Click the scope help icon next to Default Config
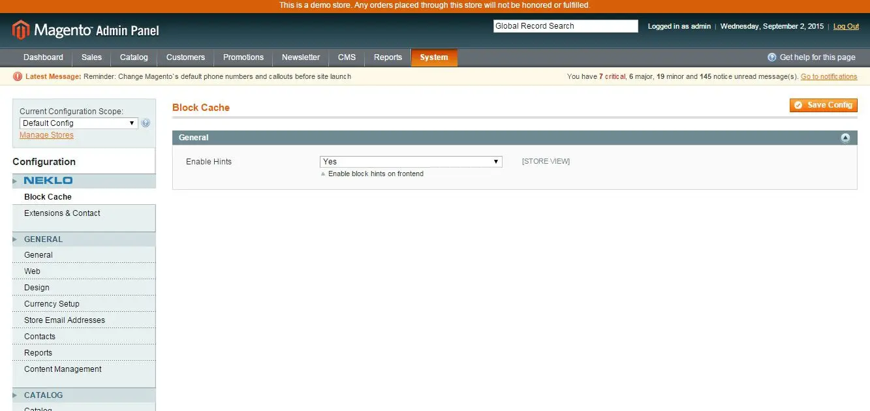The width and height of the screenshot is (870, 411). [146, 123]
